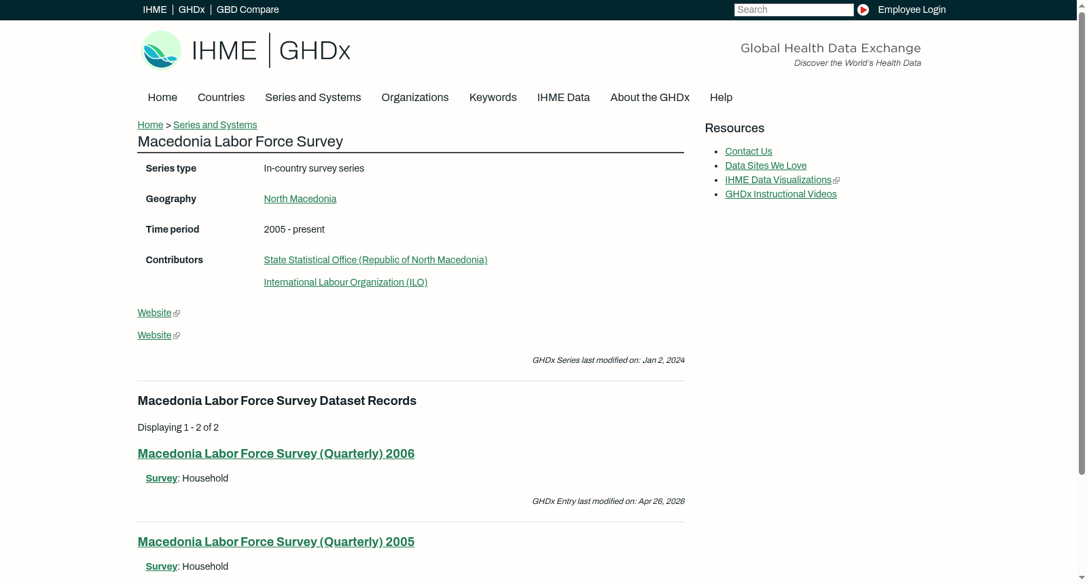Open the GHDx link in the top bar

(x=192, y=9)
